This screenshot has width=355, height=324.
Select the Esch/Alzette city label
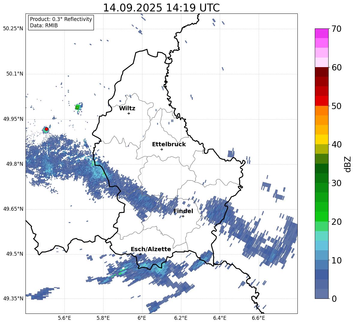[151, 249]
